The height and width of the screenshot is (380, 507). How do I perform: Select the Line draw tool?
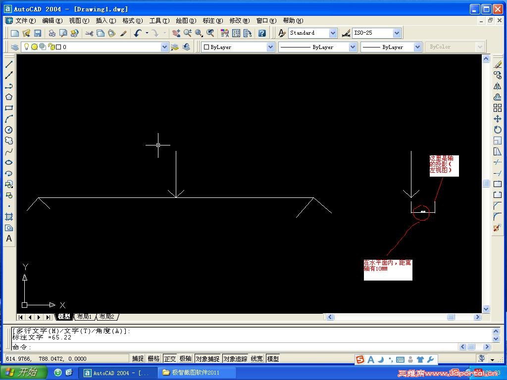[x=9, y=64]
